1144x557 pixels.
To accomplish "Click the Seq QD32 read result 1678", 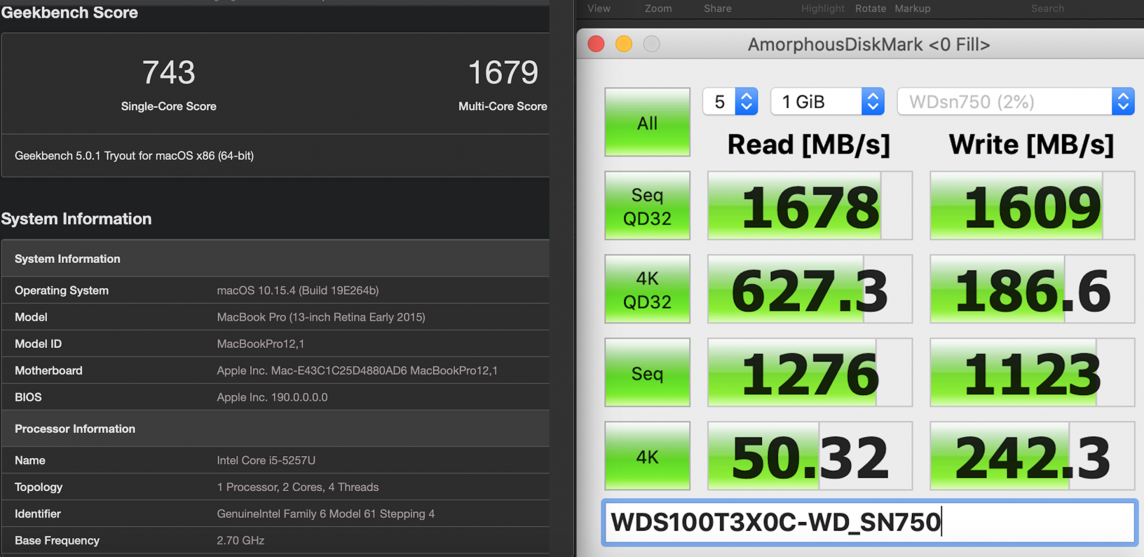I will pos(810,206).
